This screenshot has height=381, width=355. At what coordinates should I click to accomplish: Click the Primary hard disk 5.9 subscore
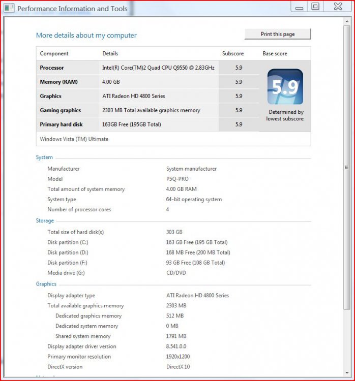(239, 124)
